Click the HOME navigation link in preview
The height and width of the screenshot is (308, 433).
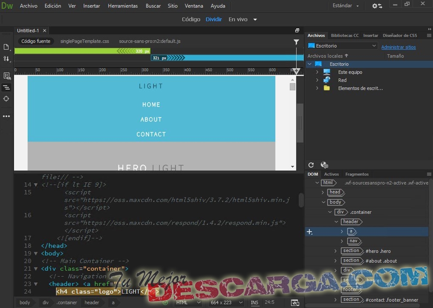[151, 104]
